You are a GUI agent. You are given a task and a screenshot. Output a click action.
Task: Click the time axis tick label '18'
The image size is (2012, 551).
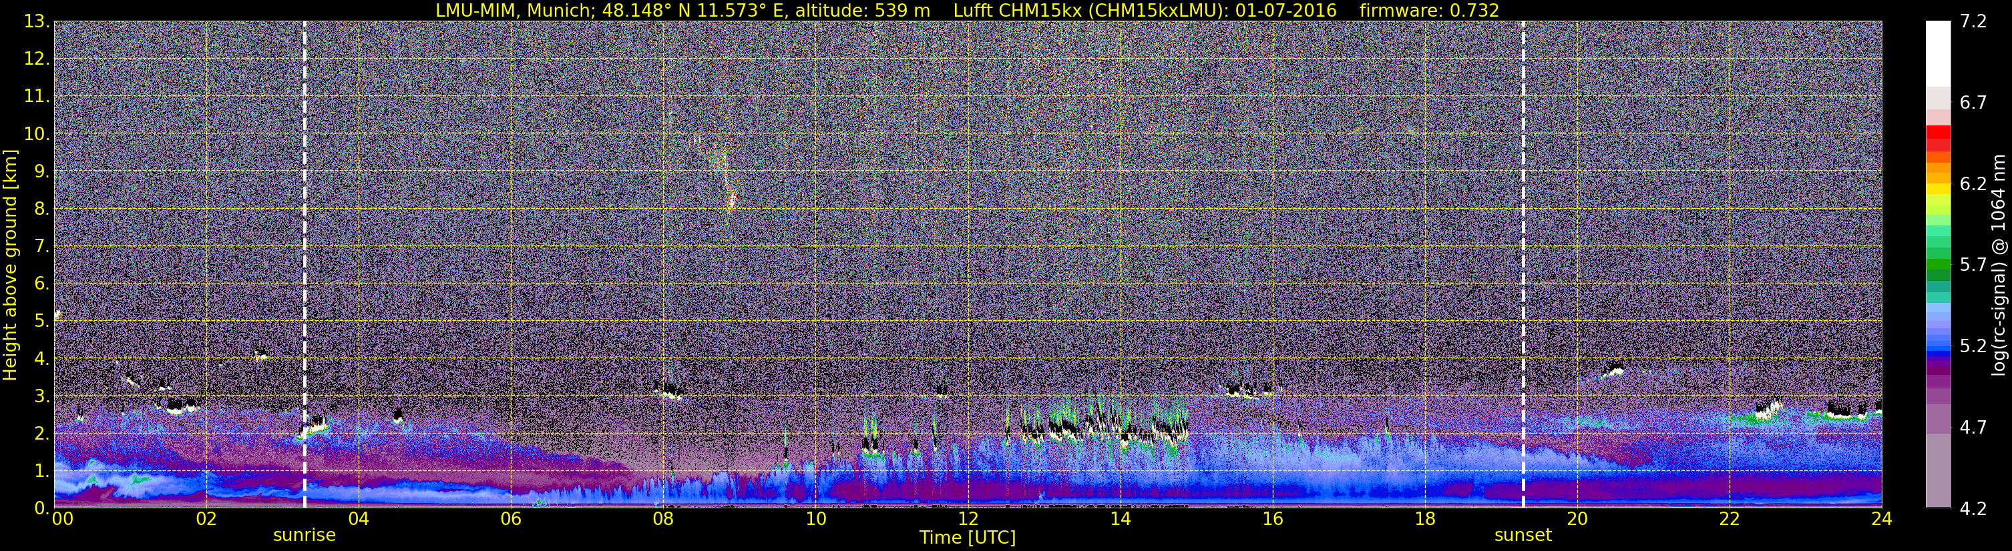[x=1424, y=519]
